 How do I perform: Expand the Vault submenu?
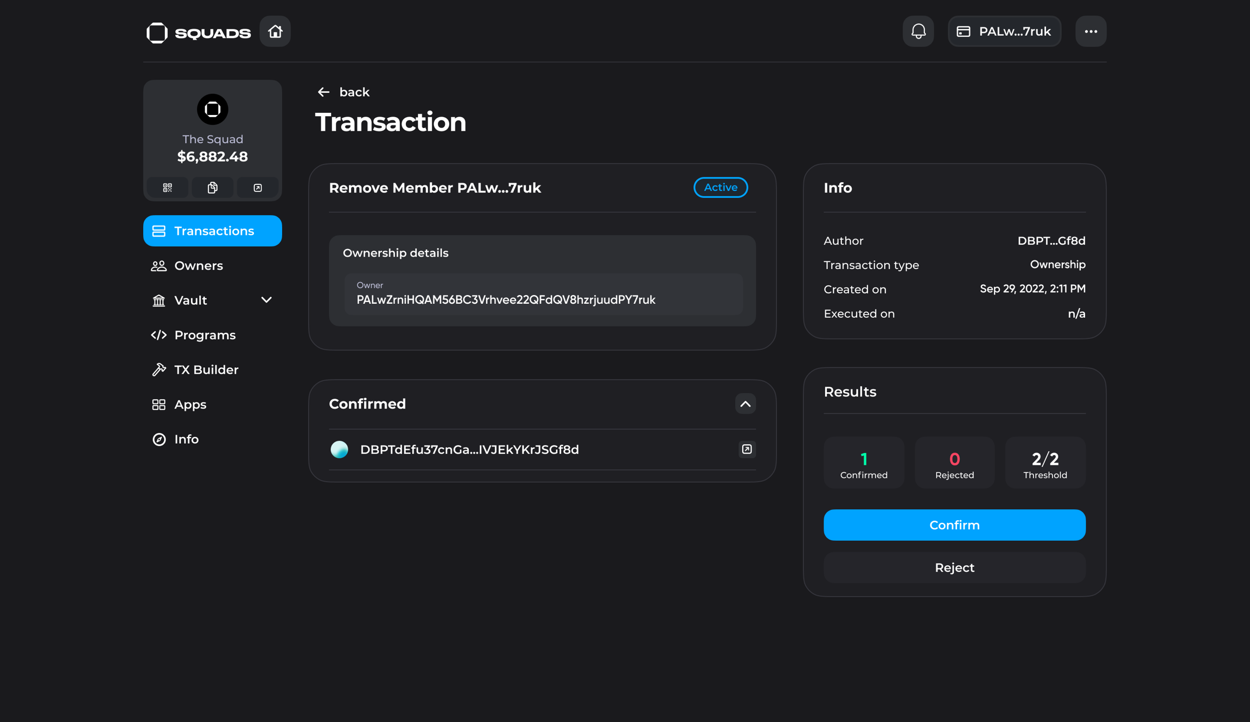pos(266,300)
